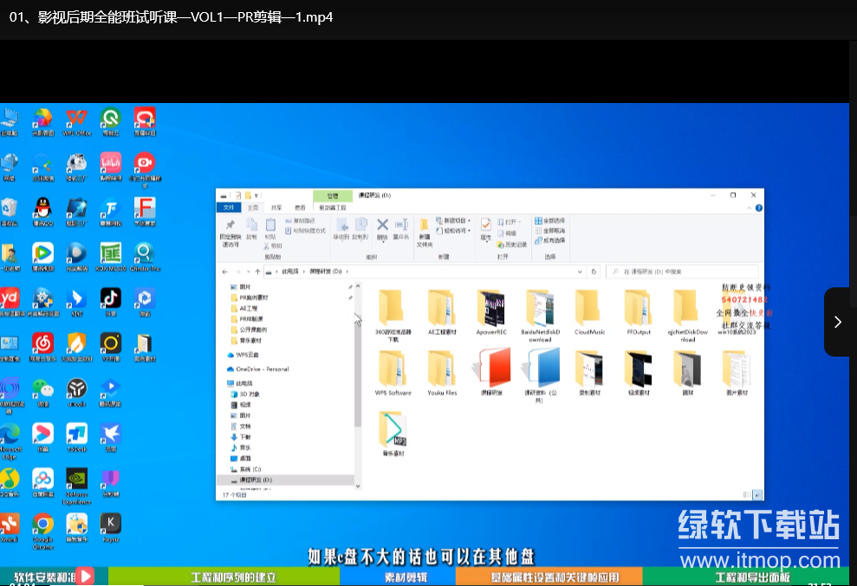Click the Pin to Quick Access ribbon icon
Image resolution: width=857 pixels, height=586 pixels.
(230, 233)
